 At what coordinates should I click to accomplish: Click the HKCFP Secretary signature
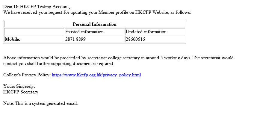(21, 92)
